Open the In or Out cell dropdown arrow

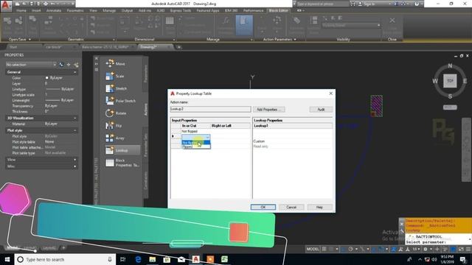pyautogui.click(x=208, y=137)
